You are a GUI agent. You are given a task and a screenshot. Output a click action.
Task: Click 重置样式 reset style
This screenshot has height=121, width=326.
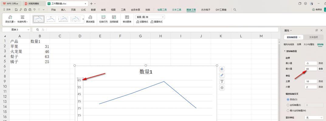(x=156, y=22)
